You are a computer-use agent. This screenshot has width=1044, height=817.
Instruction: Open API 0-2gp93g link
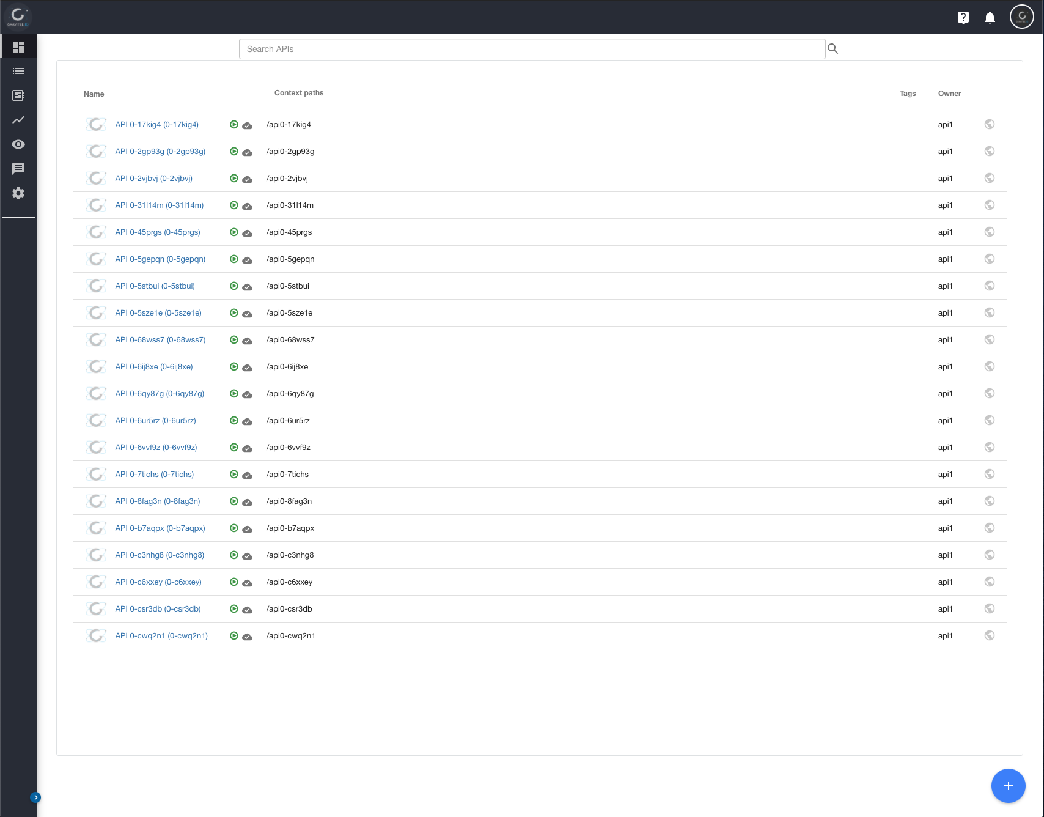tap(160, 152)
